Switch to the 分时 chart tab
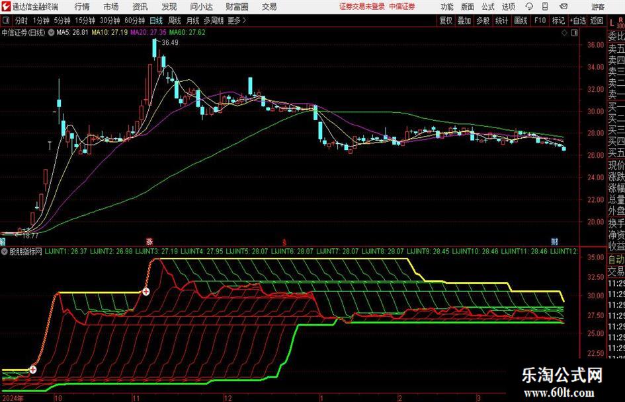Viewport: 625px width, 402px height. click(x=22, y=20)
